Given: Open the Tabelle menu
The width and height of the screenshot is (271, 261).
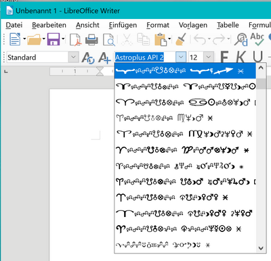Looking at the screenshot, I should click(228, 25).
